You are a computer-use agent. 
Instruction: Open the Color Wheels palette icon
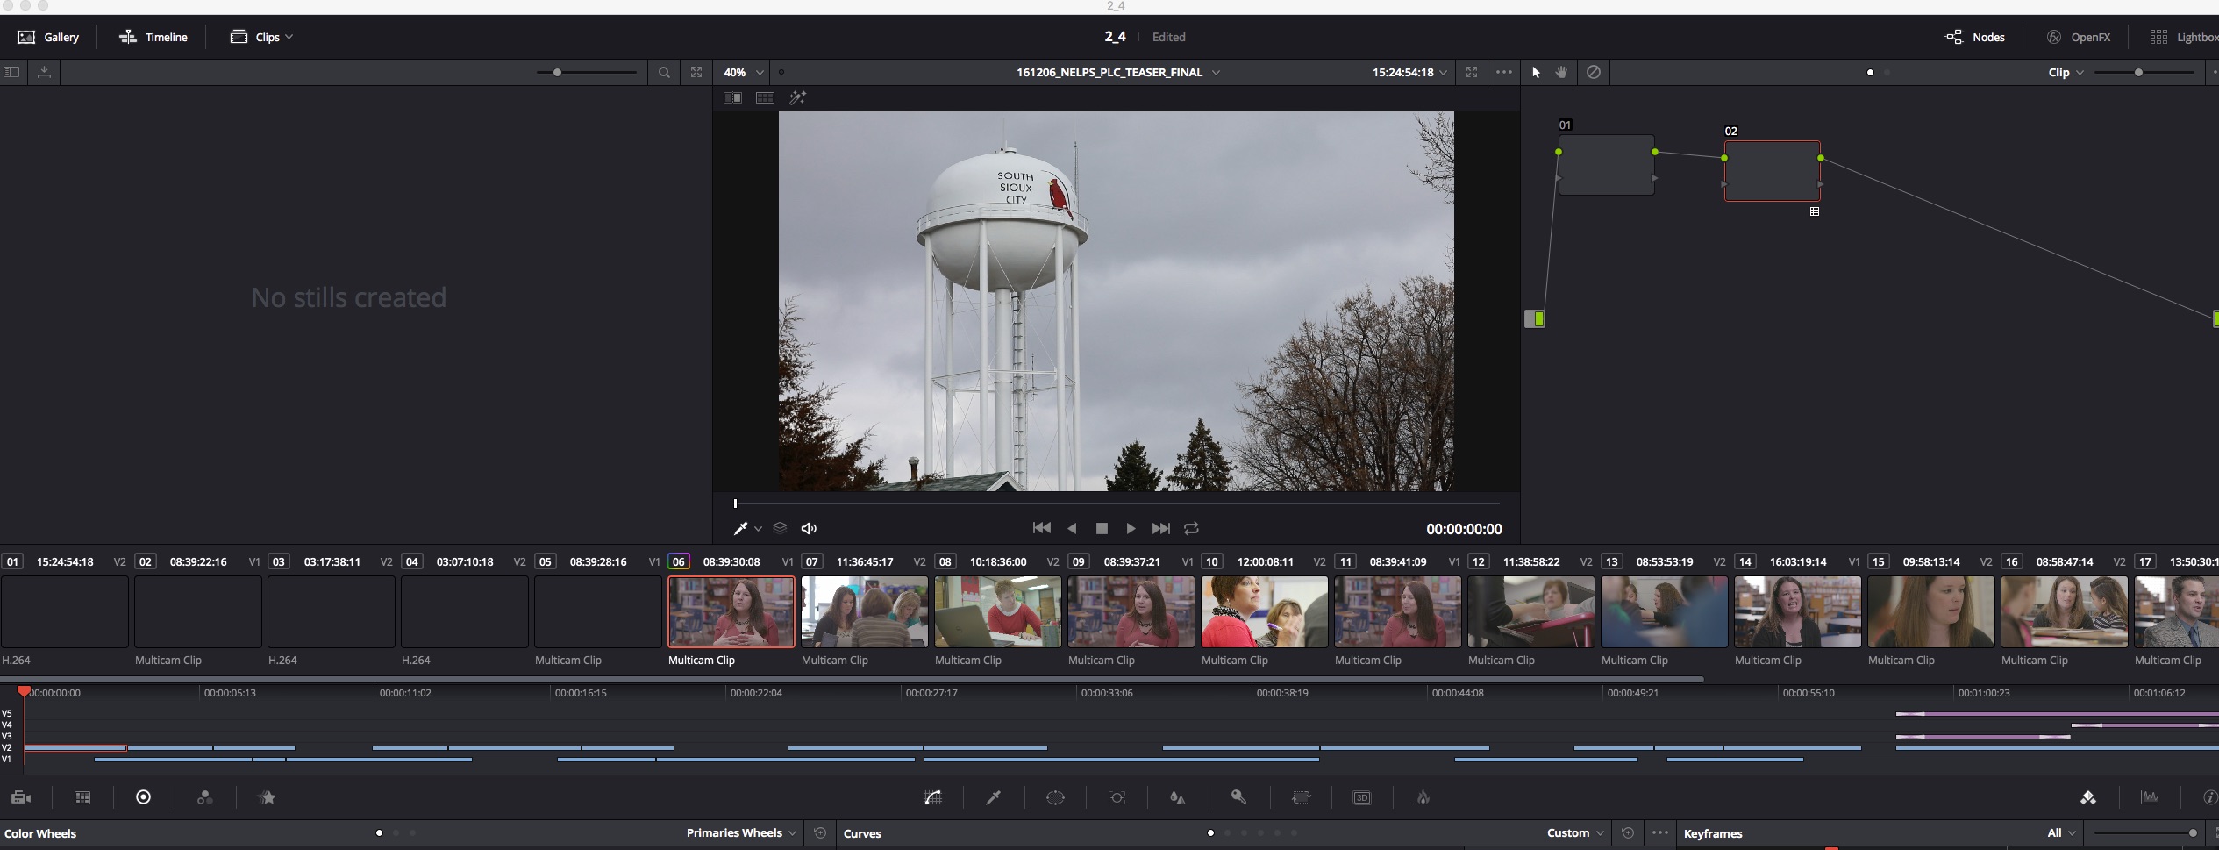coord(143,797)
